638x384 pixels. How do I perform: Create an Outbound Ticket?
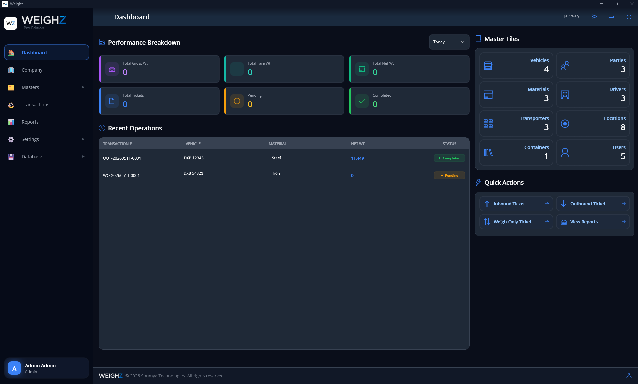593,204
